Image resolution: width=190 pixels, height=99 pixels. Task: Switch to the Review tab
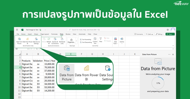click(x=68, y=34)
